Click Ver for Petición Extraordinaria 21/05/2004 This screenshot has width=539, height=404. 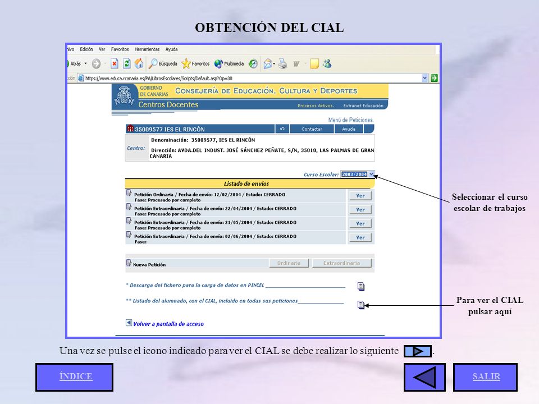(x=360, y=223)
